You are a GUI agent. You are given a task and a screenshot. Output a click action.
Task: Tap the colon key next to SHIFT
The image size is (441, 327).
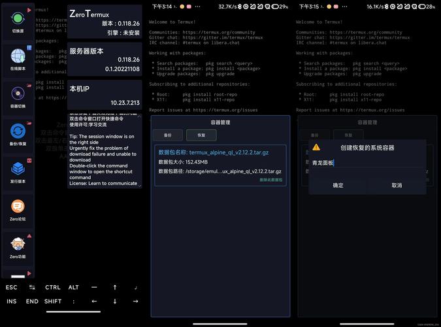(x=74, y=301)
